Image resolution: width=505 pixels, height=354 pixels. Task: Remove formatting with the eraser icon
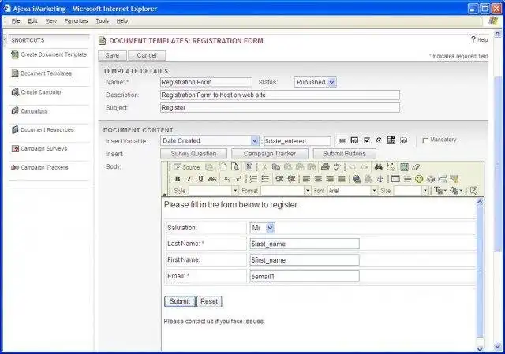(416, 167)
